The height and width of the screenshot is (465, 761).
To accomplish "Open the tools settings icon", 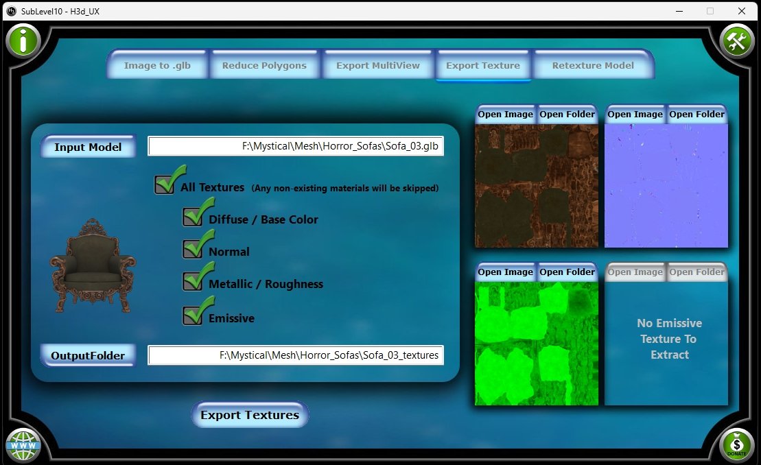I will coord(738,42).
